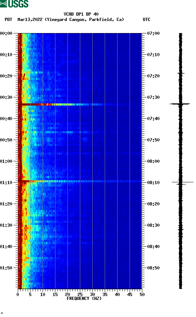
Task: Click the 'FREQUENCY (HZ)' axis title
Action: click(84, 299)
